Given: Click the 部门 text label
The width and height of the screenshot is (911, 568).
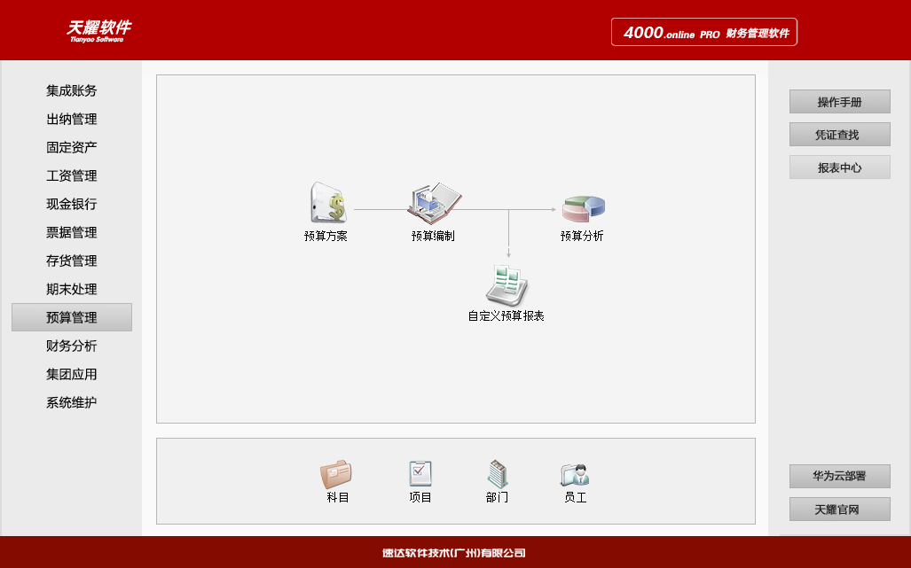Looking at the screenshot, I should 497,497.
